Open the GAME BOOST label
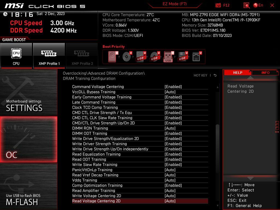The image size is (280, 210). point(14,40)
